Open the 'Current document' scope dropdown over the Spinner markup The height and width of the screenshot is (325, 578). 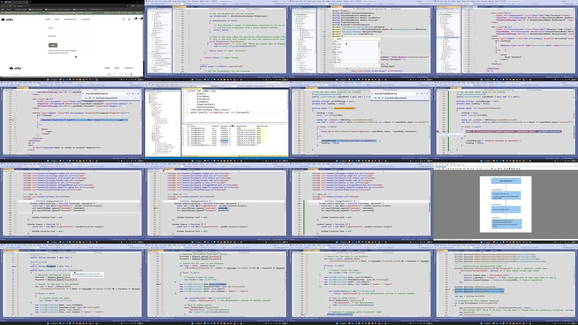click(116, 98)
